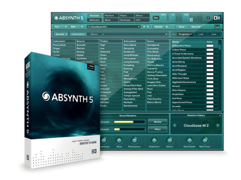Expand the Programs selector
Image resolution: width=241 pixels, height=180 pixels.
click(185, 34)
